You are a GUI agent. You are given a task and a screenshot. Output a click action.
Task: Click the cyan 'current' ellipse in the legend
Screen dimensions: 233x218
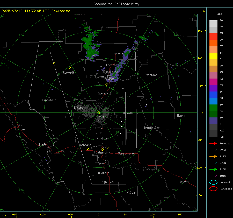tap(213, 182)
